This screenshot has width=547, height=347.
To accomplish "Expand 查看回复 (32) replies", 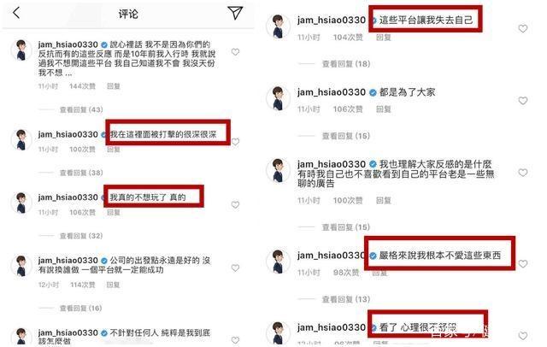I will click(x=81, y=236).
